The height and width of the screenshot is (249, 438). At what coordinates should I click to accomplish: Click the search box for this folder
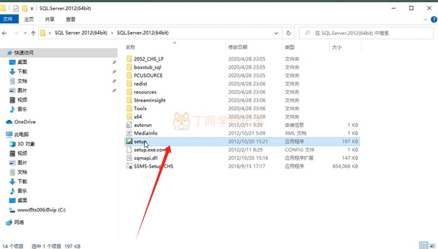pyautogui.click(x=366, y=33)
